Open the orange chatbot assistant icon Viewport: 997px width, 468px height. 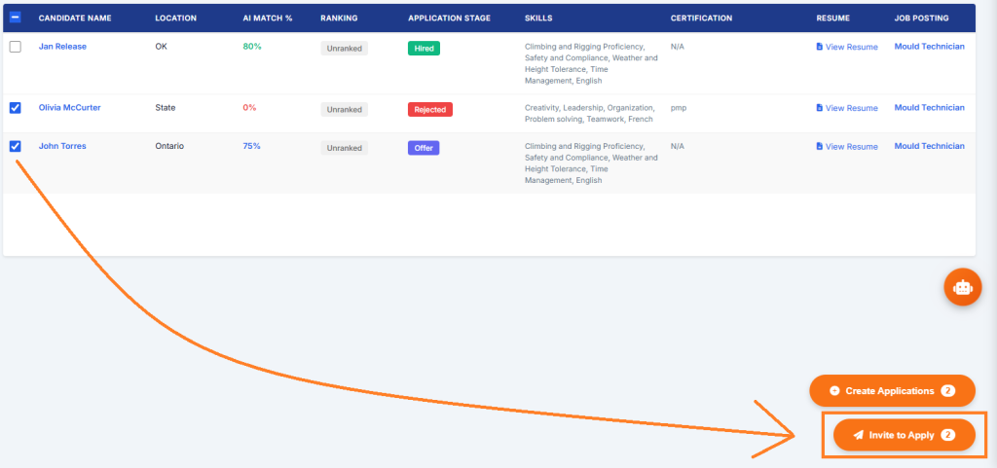pos(962,287)
